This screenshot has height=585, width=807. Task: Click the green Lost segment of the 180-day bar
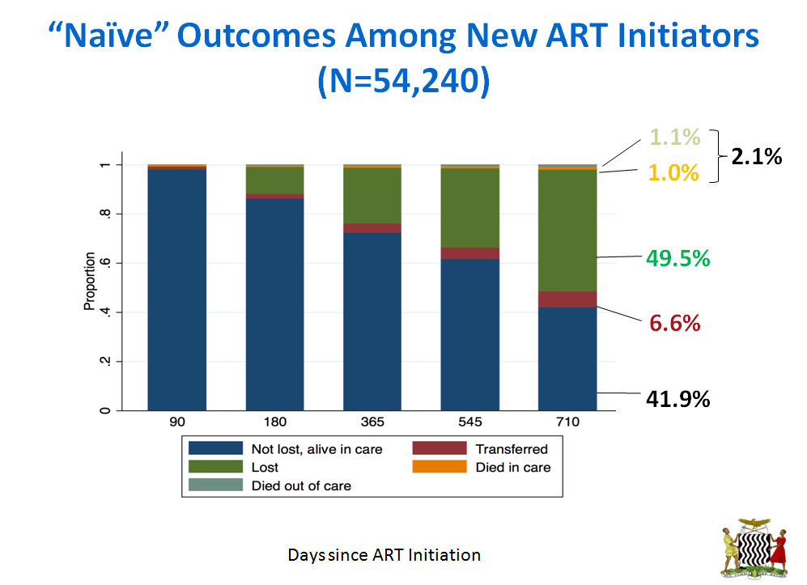[x=275, y=180]
